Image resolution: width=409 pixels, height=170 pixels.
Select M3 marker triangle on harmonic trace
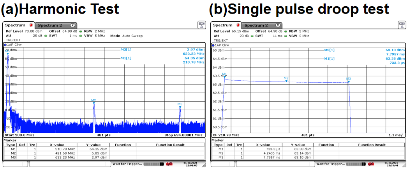pos(180,107)
